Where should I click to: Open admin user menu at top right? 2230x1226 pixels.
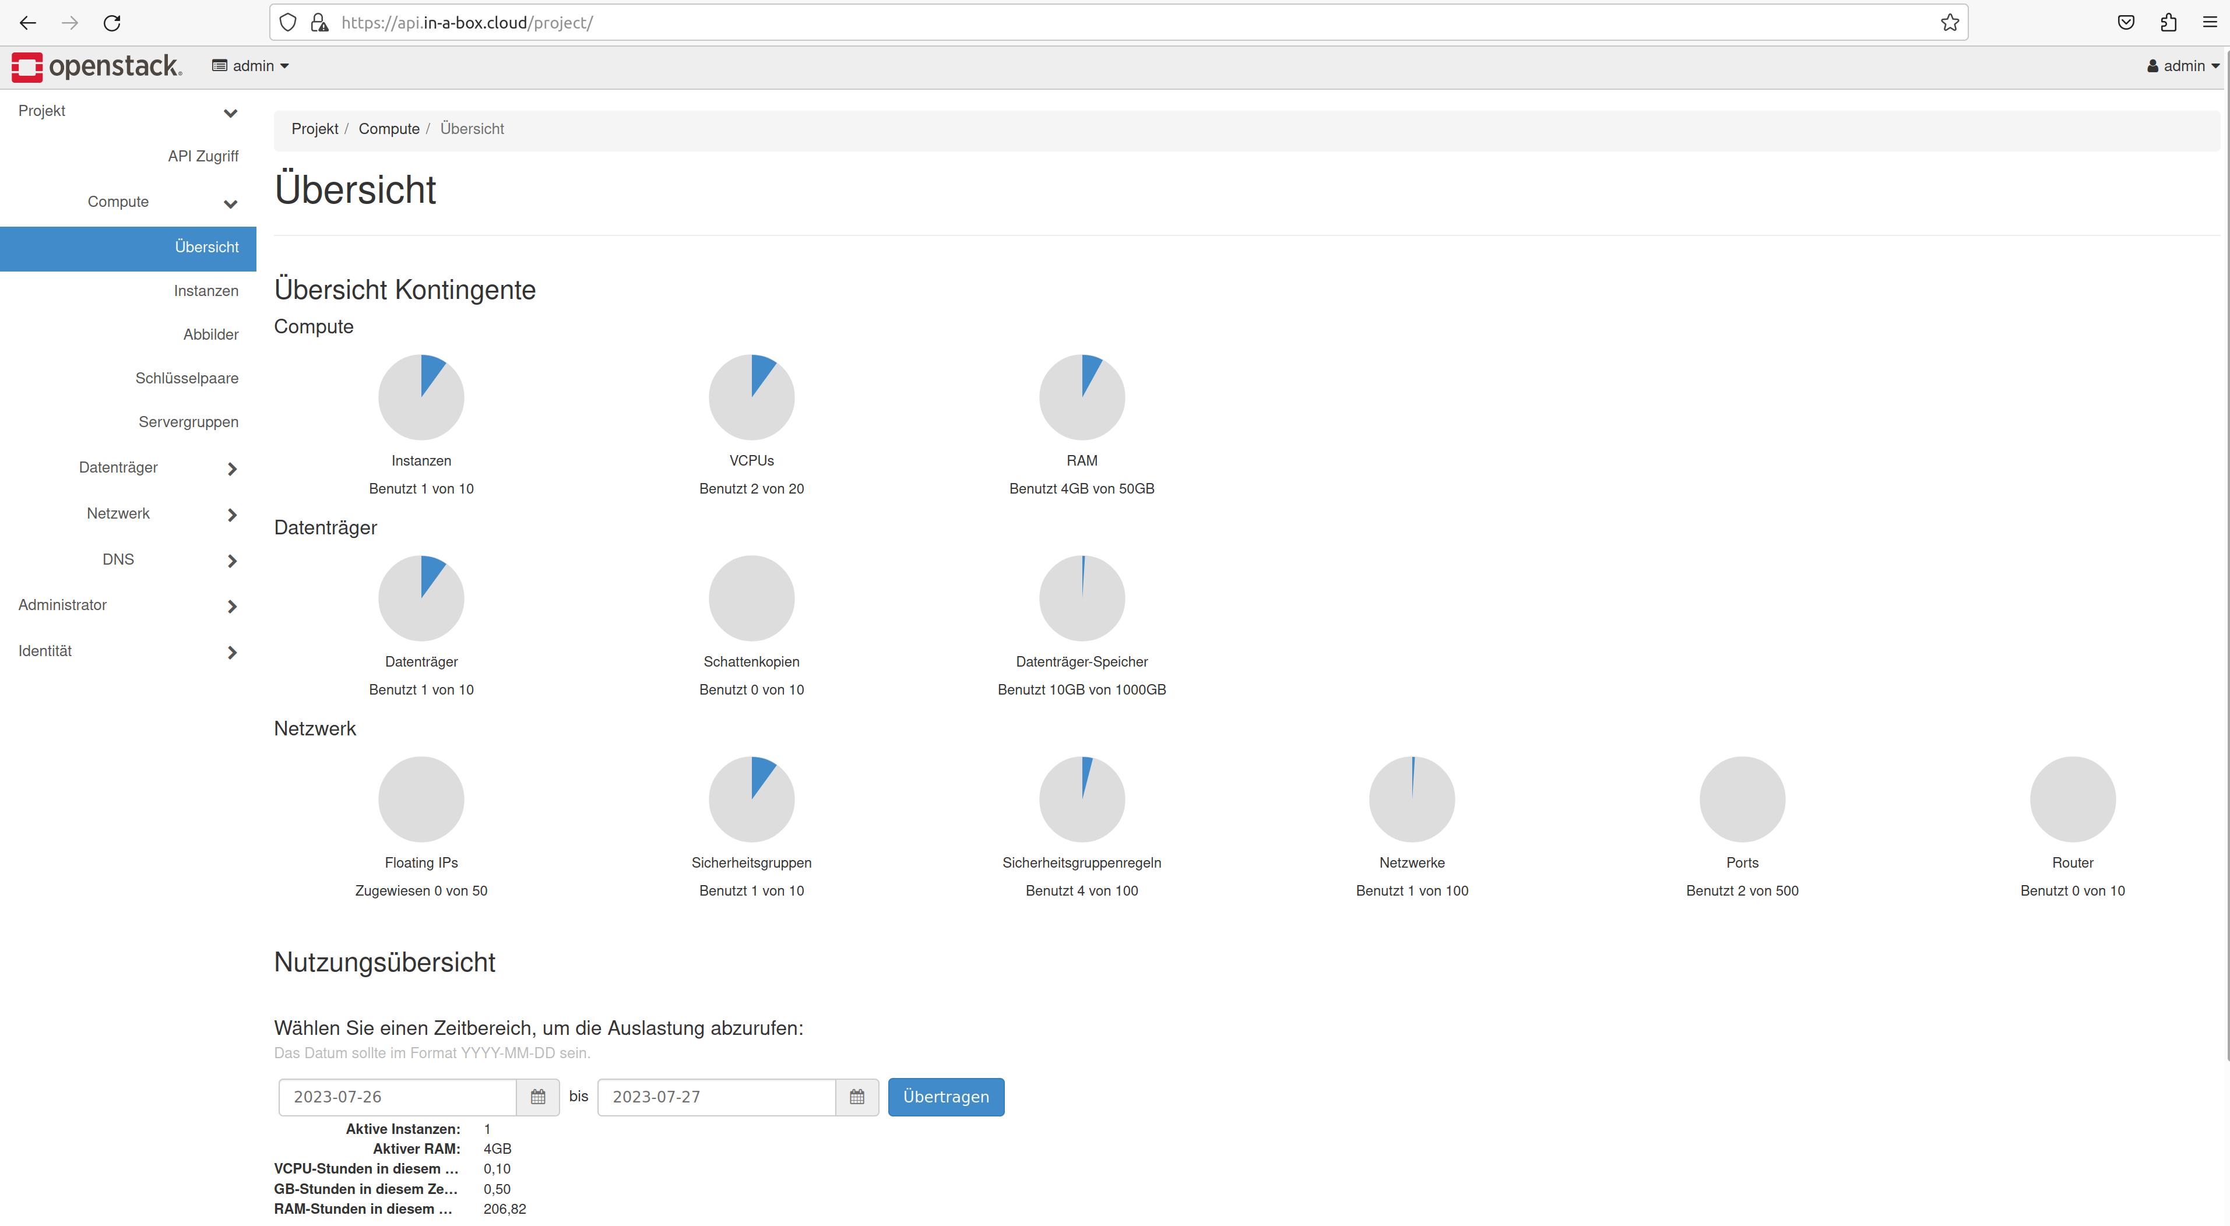[2183, 66]
